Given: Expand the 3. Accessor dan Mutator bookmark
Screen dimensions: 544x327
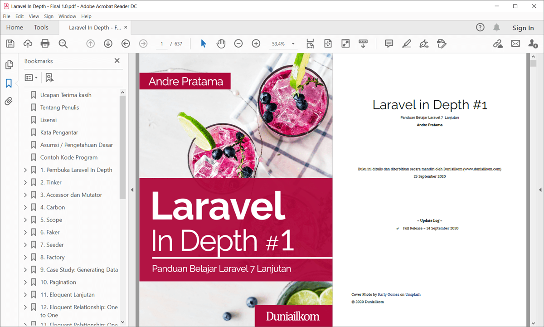Looking at the screenshot, I should 25,195.
